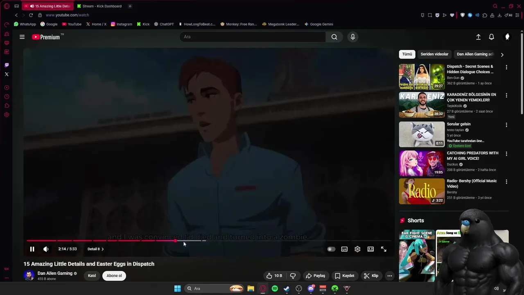Select the Dan Allen Gaming filter chip
This screenshot has height=295, width=524.
coord(475,54)
